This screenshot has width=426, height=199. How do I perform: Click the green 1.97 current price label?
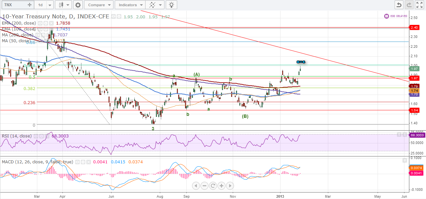[415, 69]
